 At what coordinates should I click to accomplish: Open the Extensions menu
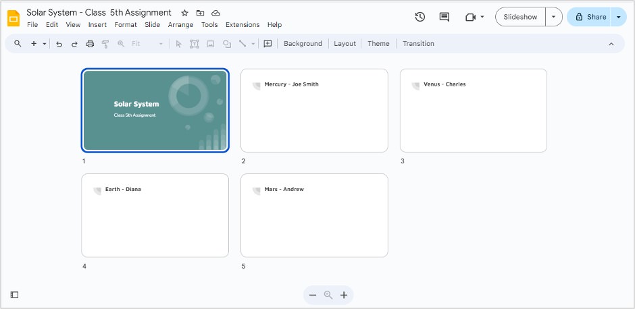(x=243, y=25)
